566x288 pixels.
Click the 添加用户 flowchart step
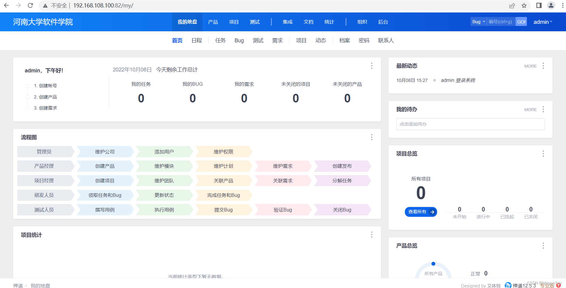pyautogui.click(x=164, y=152)
